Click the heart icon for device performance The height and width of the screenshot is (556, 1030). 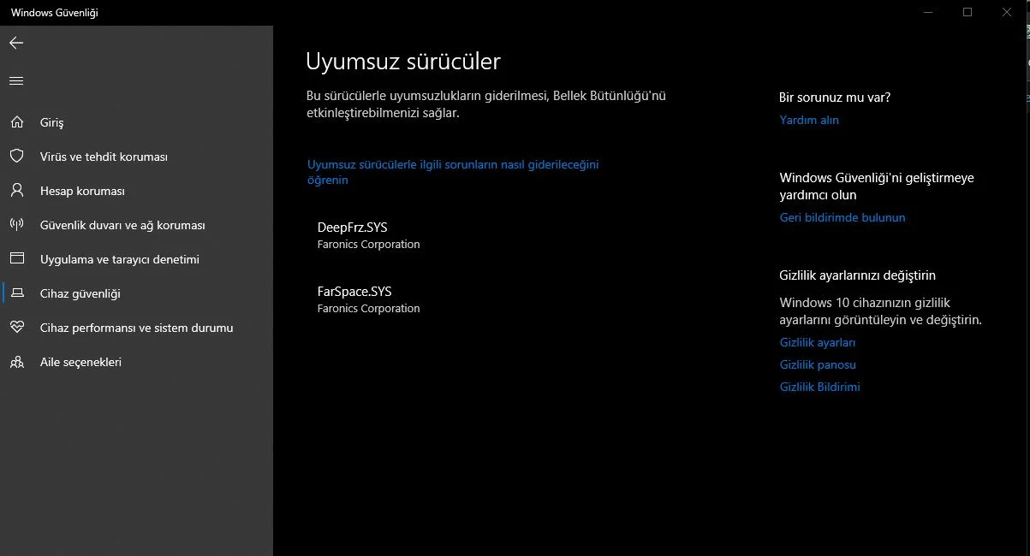16,328
